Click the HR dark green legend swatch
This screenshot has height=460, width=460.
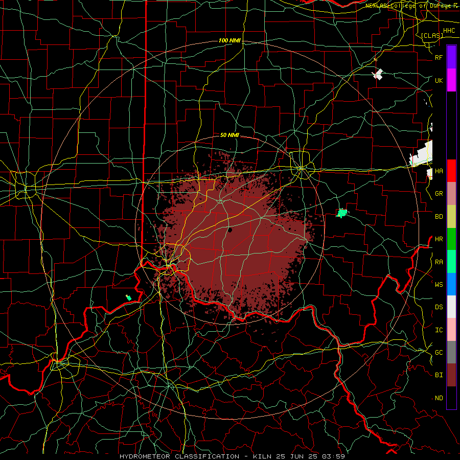(451, 239)
